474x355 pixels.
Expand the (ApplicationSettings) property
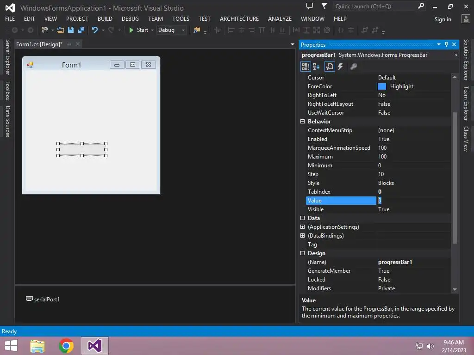tap(302, 226)
